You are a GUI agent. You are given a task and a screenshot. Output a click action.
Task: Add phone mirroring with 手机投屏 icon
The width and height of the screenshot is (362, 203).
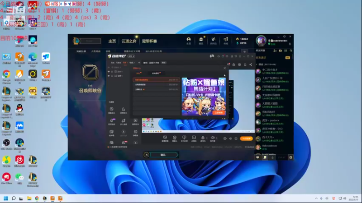tap(184, 138)
